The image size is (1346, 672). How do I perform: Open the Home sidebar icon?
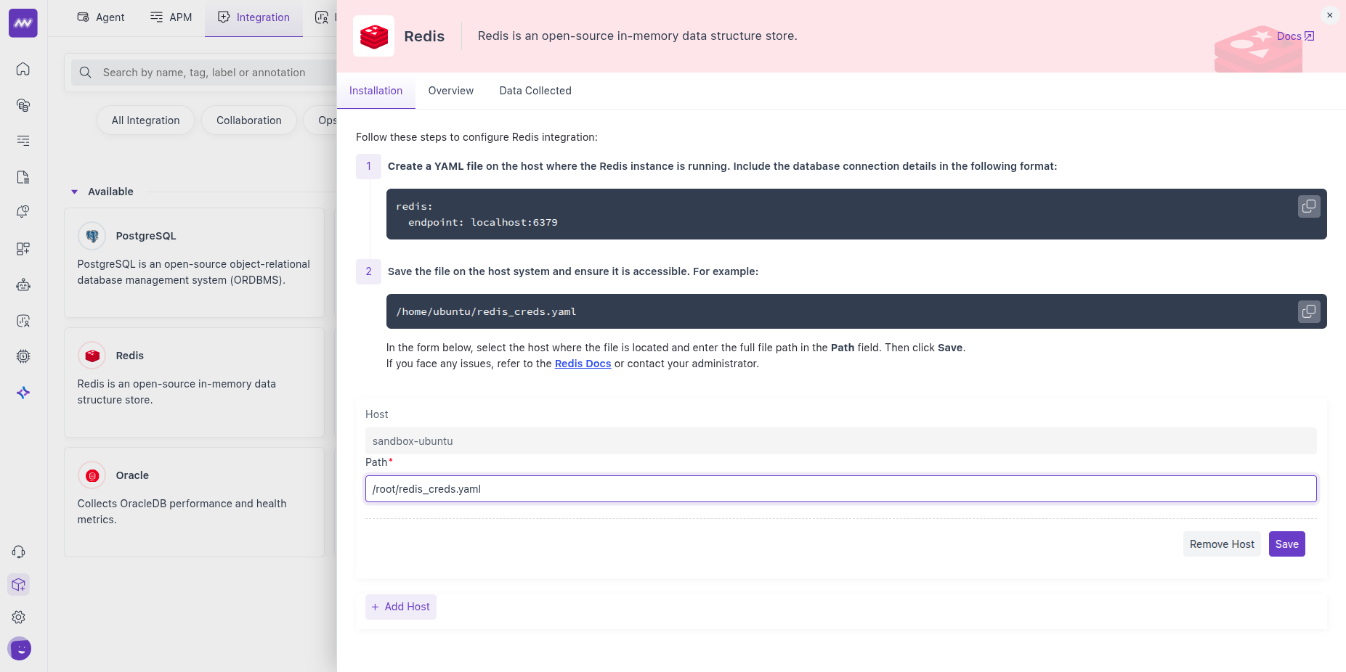pos(23,69)
